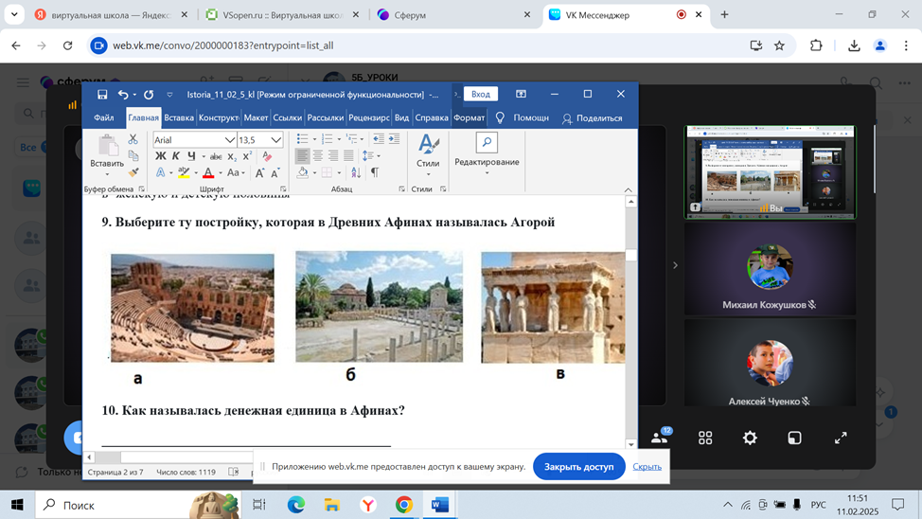The image size is (922, 519).
Task: Toggle subscript formatting
Action: (232, 156)
